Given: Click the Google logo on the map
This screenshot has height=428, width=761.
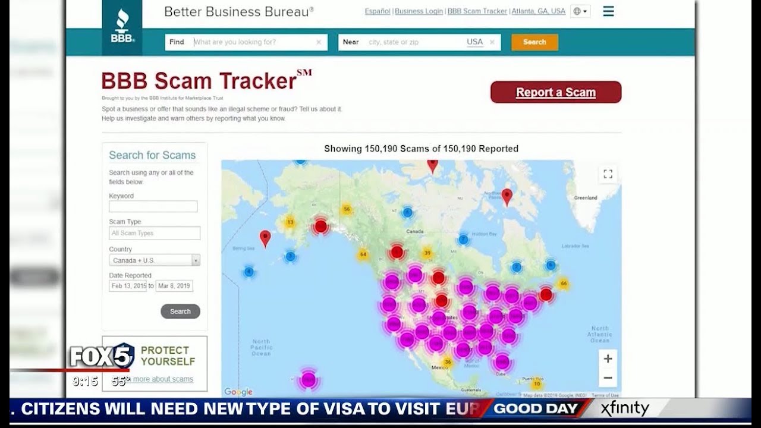Looking at the screenshot, I should tap(238, 392).
